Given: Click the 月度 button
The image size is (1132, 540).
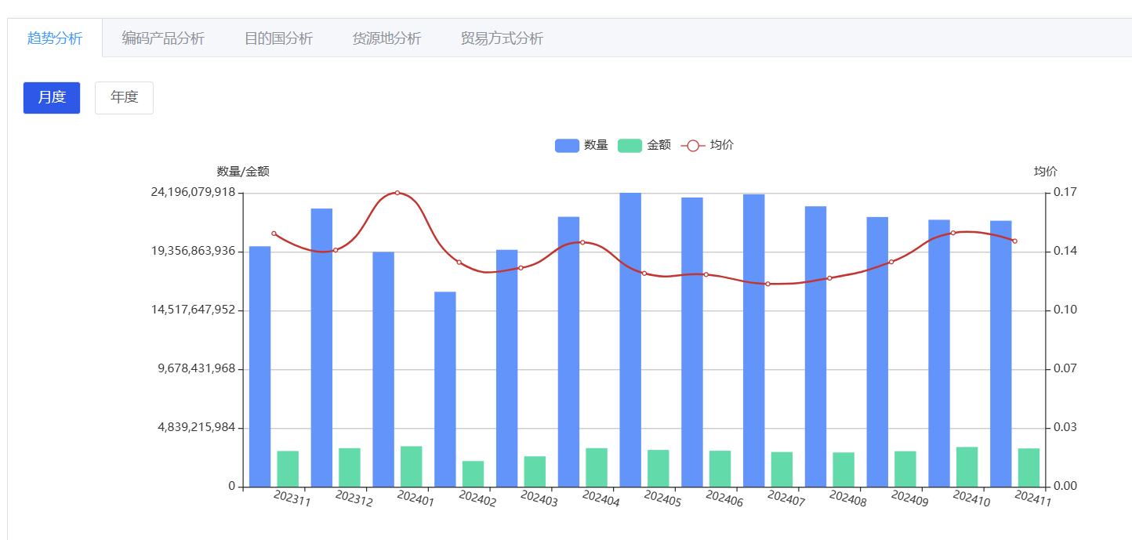Looking at the screenshot, I should [x=52, y=98].
